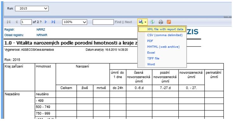Click the 'živě' subheader cell
The height and width of the screenshot is (121, 233).
[85, 88]
